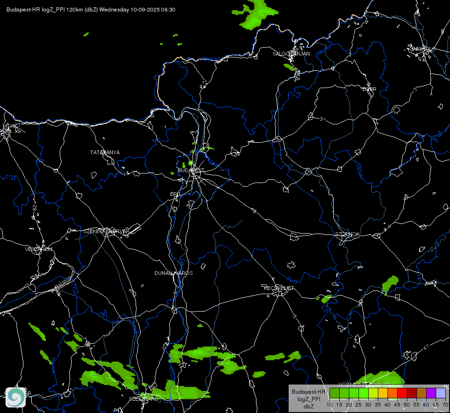The height and width of the screenshot is (413, 450).
Task: Click the "dbZ" unit label in the legend
Action: pyautogui.click(x=308, y=407)
